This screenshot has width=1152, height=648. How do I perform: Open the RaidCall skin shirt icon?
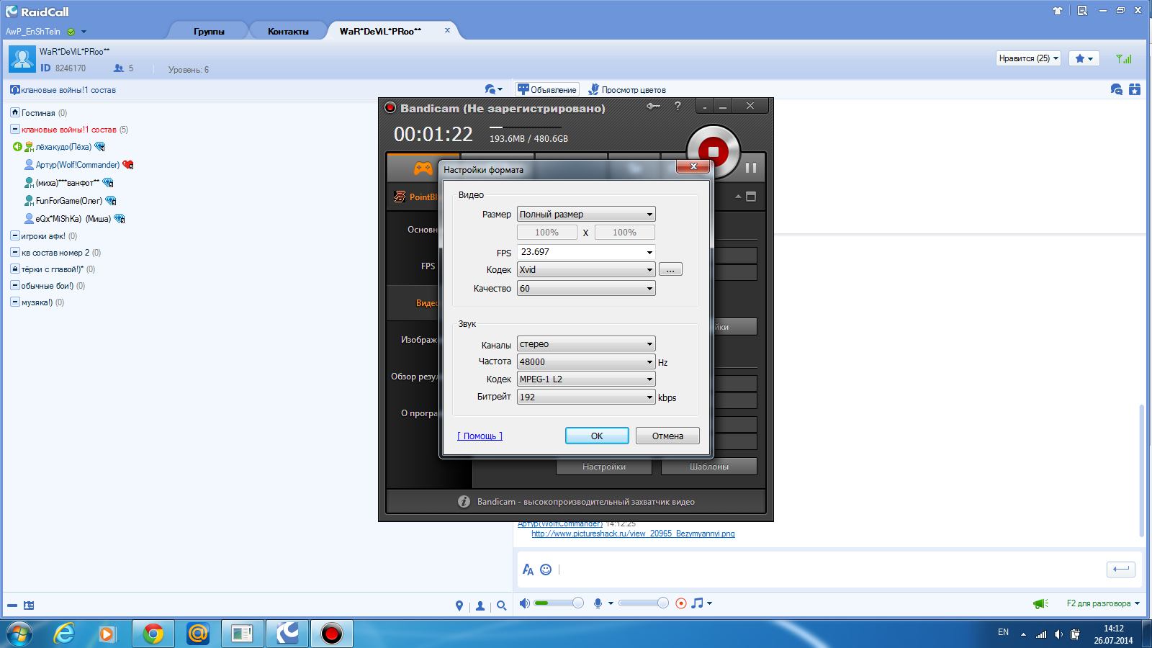(1058, 11)
